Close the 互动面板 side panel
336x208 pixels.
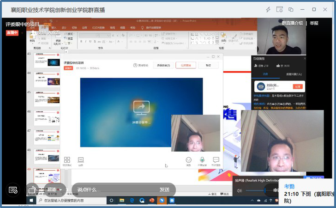(x=304, y=58)
